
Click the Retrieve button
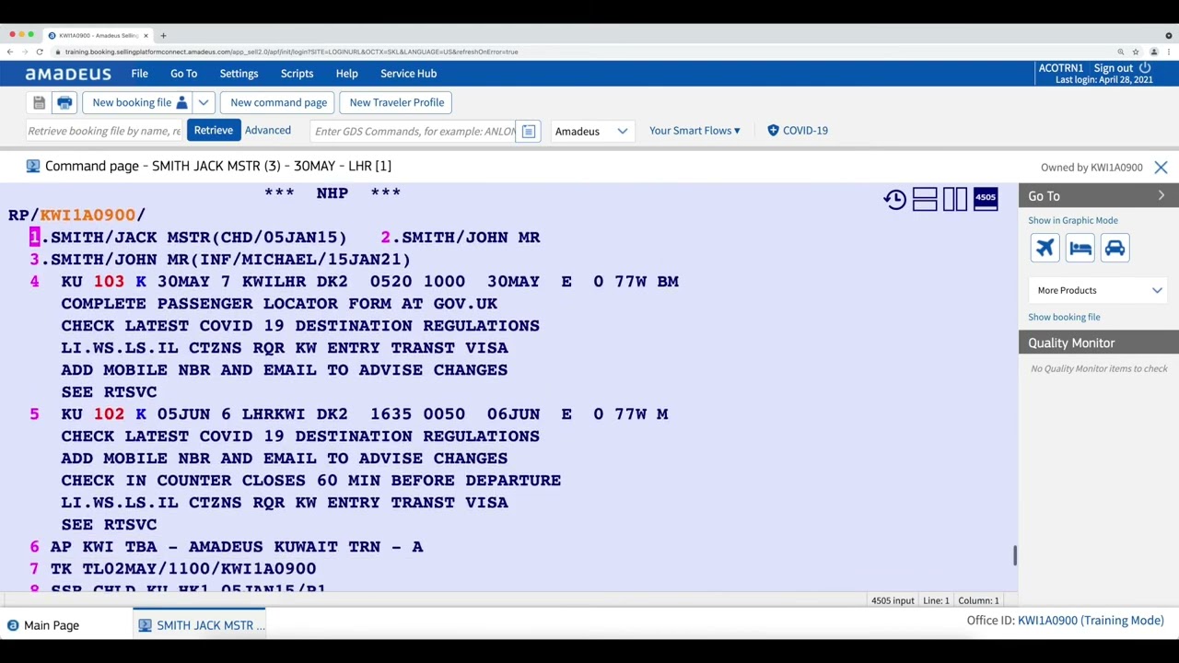tap(213, 131)
